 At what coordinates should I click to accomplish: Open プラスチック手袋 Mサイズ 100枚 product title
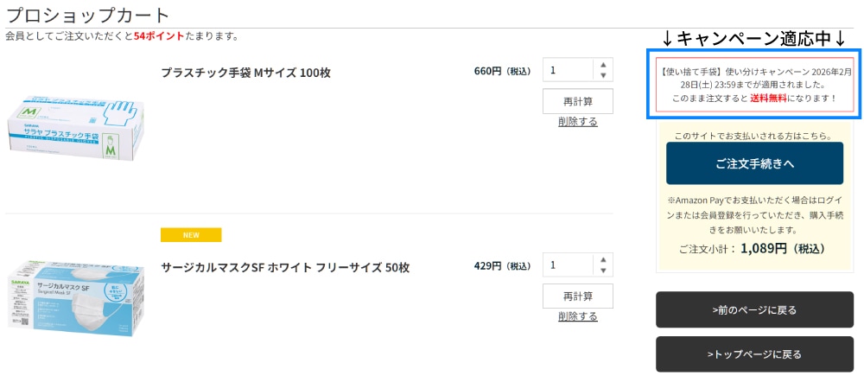click(x=245, y=73)
